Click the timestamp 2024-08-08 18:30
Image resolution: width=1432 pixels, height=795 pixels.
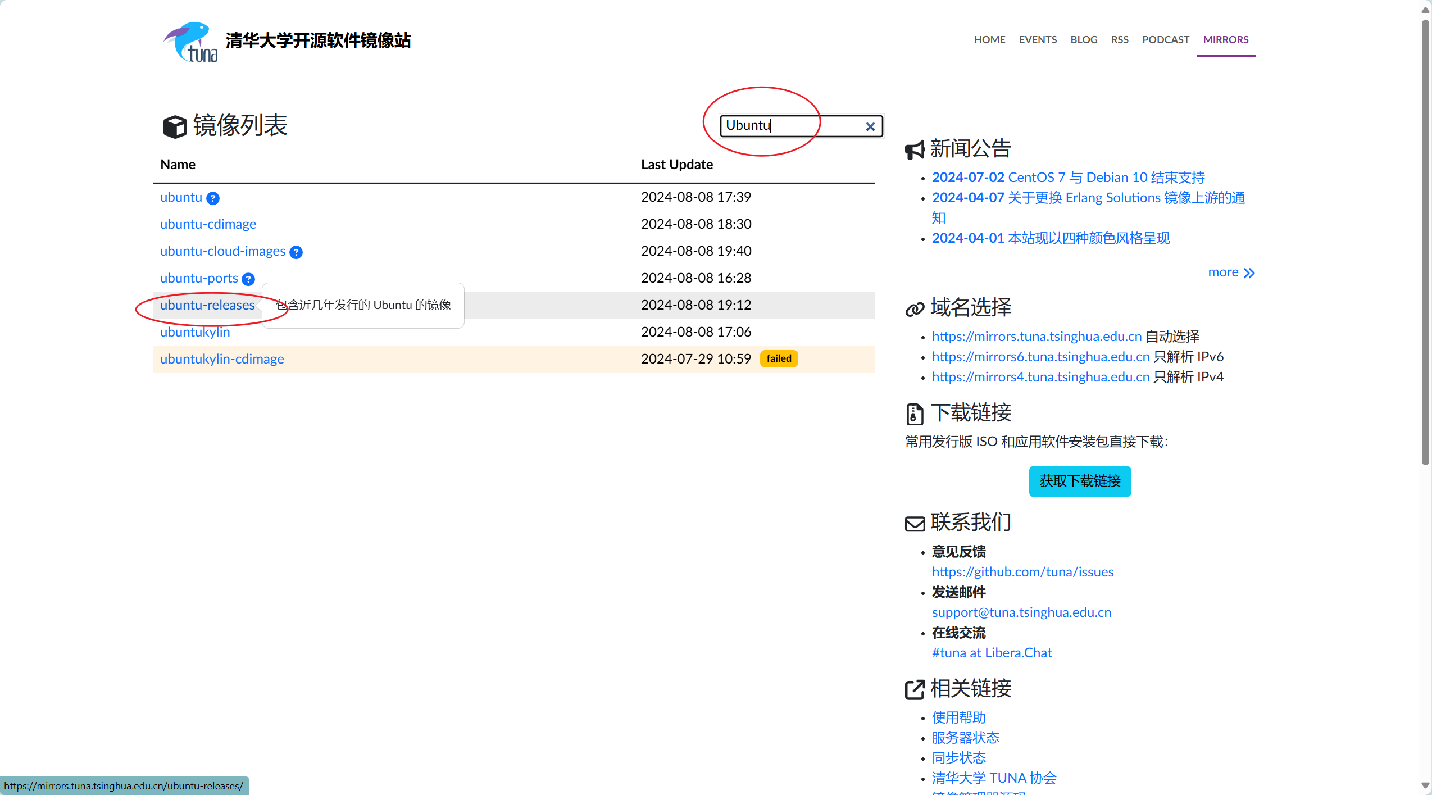coord(696,224)
